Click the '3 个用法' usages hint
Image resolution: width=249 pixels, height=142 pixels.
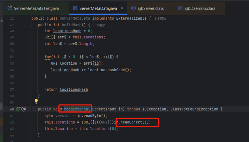(160, 18)
